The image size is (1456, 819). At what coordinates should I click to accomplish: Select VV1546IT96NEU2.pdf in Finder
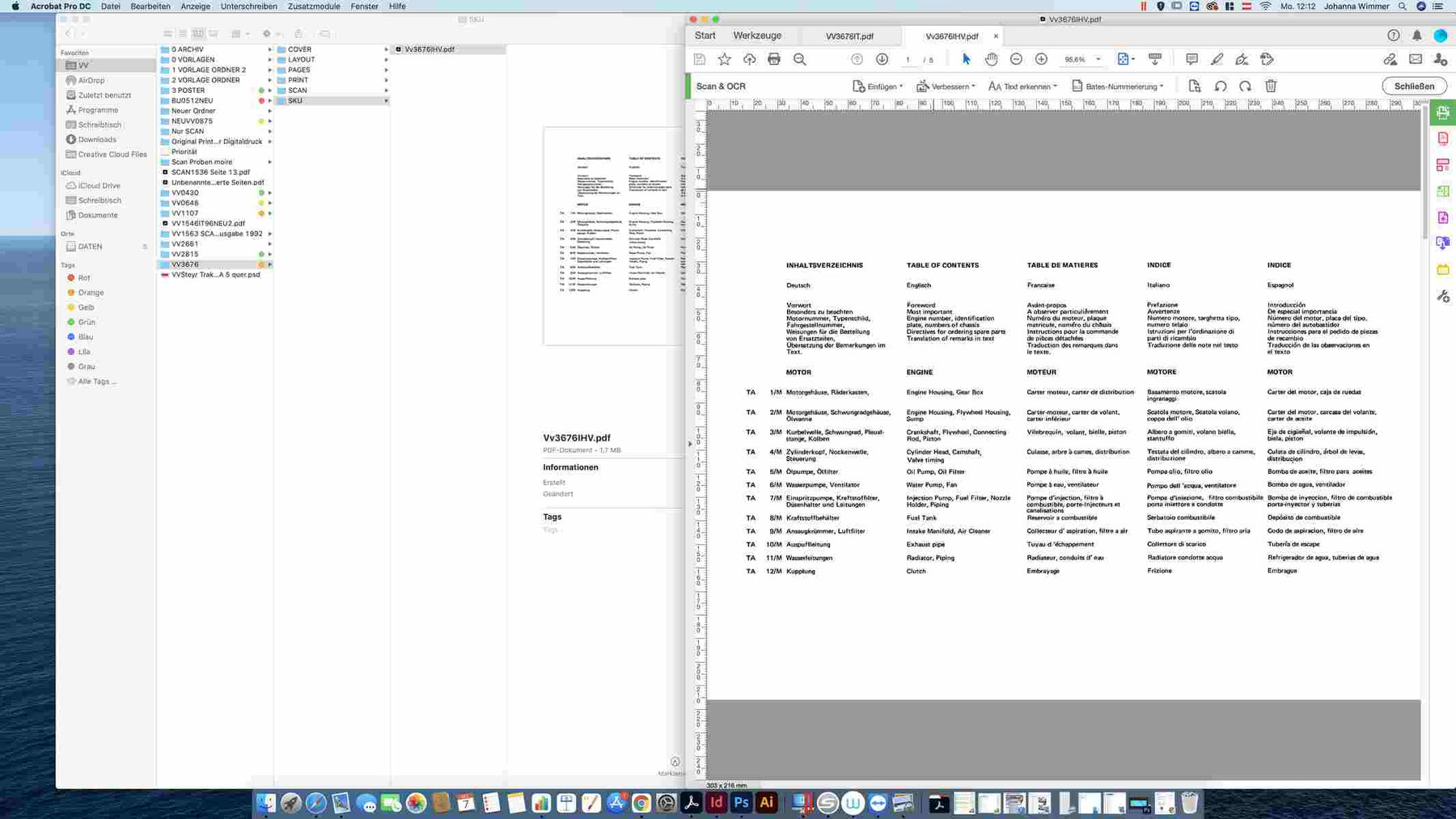[208, 224]
